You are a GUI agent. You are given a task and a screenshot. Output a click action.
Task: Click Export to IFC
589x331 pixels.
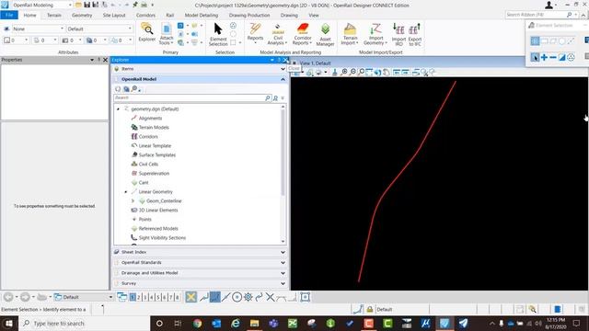415,34
